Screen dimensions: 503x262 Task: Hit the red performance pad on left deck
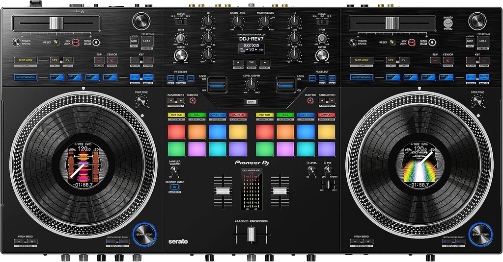click(x=176, y=132)
